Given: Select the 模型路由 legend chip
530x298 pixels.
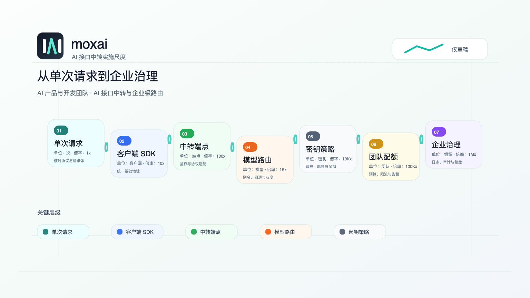Looking at the screenshot, I should click(286, 232).
